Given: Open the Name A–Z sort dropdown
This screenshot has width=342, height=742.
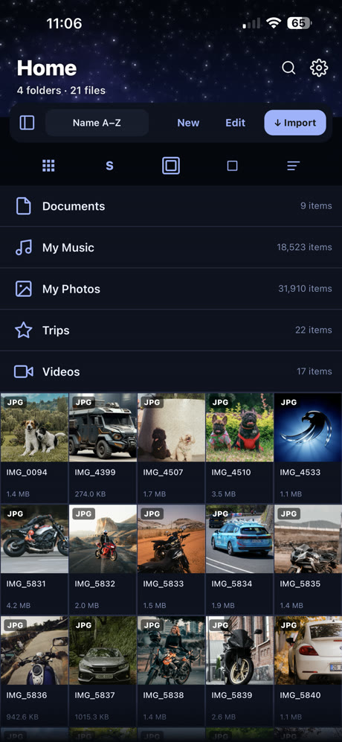Looking at the screenshot, I should [97, 123].
